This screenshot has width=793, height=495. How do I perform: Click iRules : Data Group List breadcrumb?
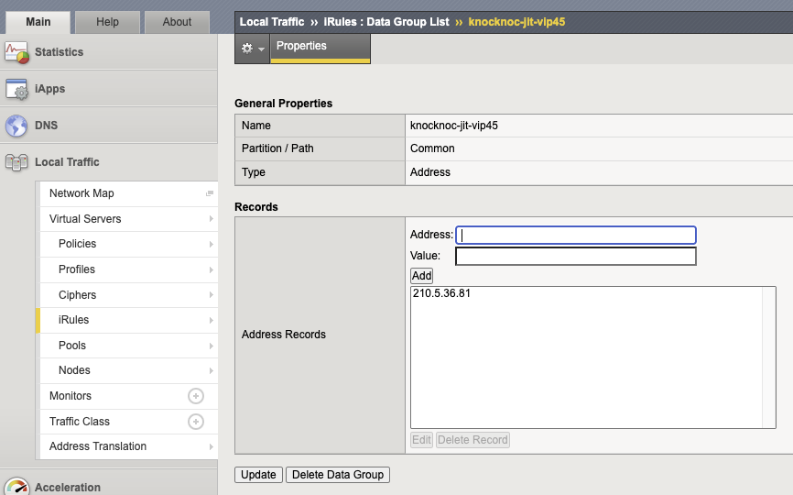tap(386, 22)
